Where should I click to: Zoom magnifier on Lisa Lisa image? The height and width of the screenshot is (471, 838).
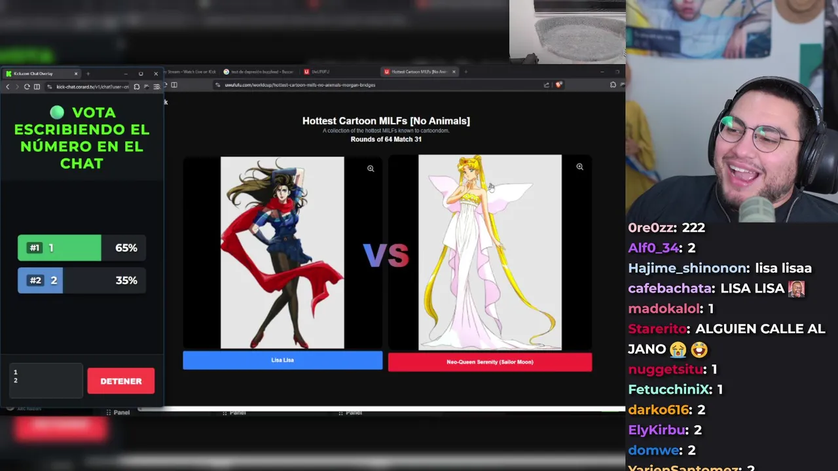coord(371,169)
